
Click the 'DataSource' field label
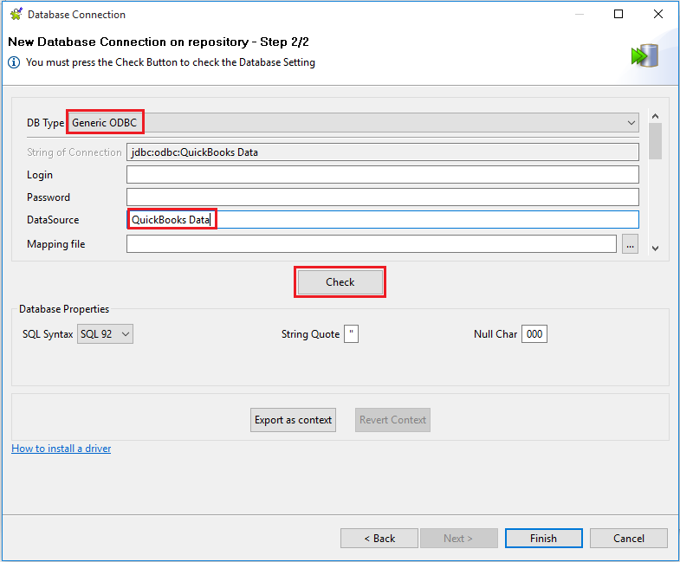(x=53, y=220)
